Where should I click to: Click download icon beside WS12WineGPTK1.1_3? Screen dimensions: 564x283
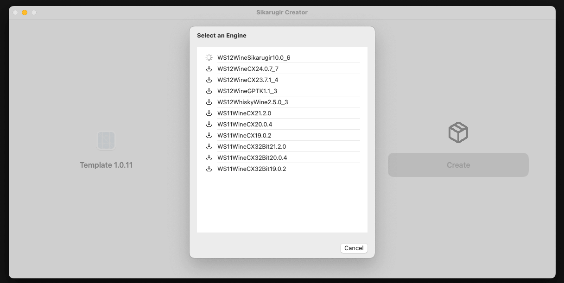click(x=209, y=91)
